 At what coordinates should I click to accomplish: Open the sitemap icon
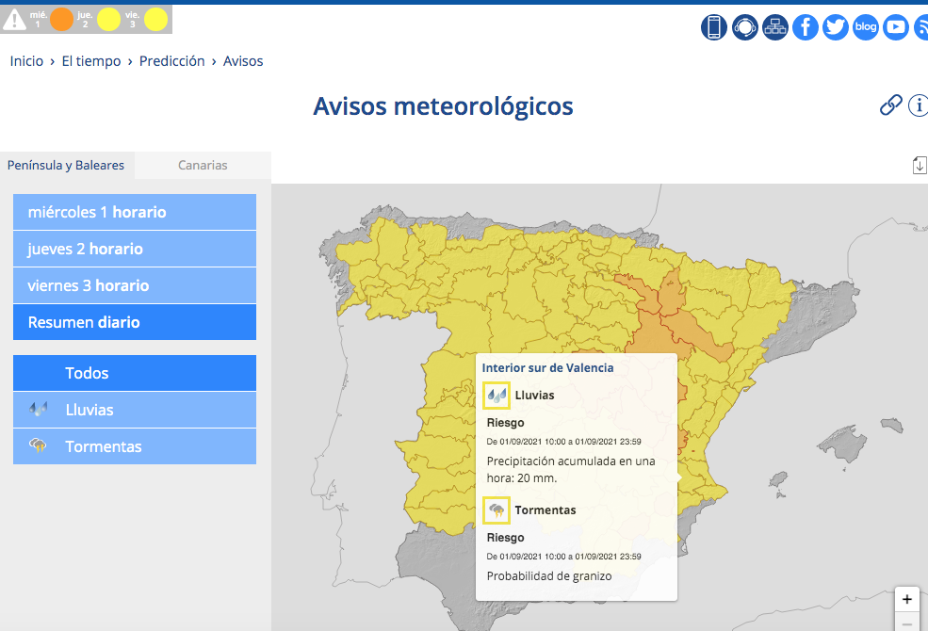[x=774, y=27]
